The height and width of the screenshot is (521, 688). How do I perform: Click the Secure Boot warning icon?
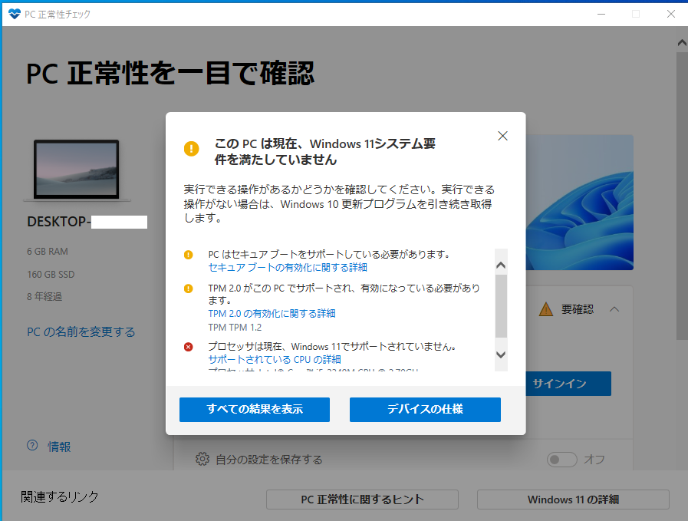189,254
